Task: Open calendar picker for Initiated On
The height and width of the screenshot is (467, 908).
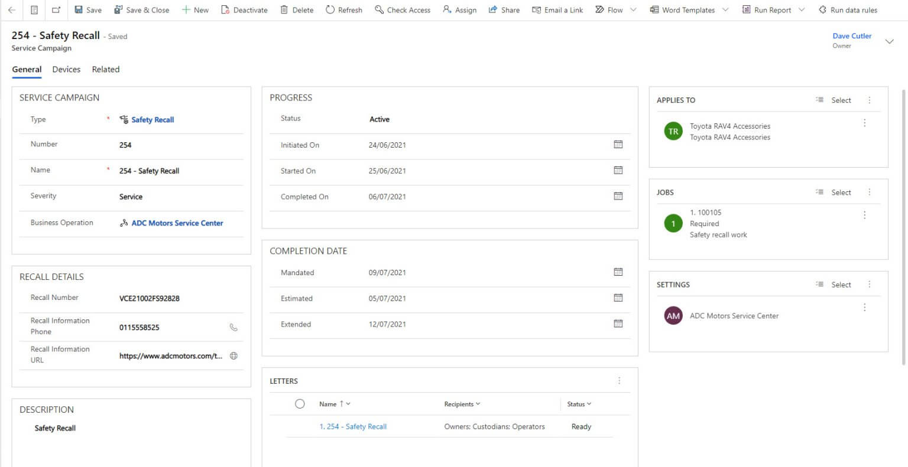Action: click(x=618, y=145)
